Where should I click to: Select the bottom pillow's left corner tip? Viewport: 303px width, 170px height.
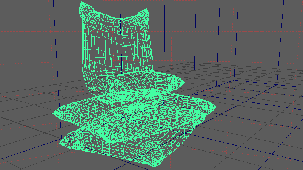(60, 143)
